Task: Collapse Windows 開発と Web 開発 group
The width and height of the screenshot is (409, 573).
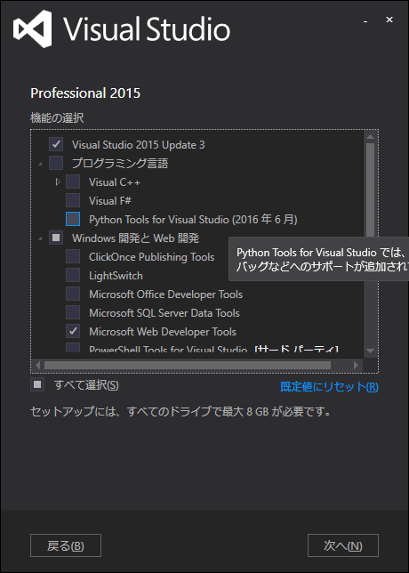Action: coord(41,239)
